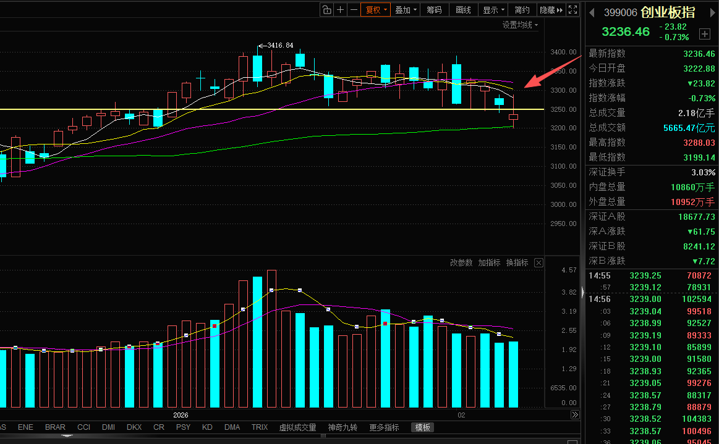Select the KD indicator tab
The width and height of the screenshot is (719, 444).
[207, 427]
